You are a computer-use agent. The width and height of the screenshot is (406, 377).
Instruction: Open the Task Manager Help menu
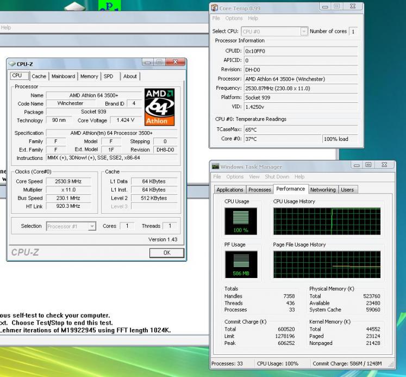tap(299, 177)
